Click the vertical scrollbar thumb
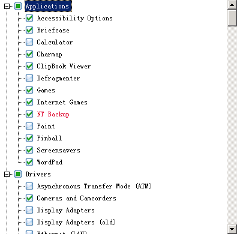 (x=232, y=18)
